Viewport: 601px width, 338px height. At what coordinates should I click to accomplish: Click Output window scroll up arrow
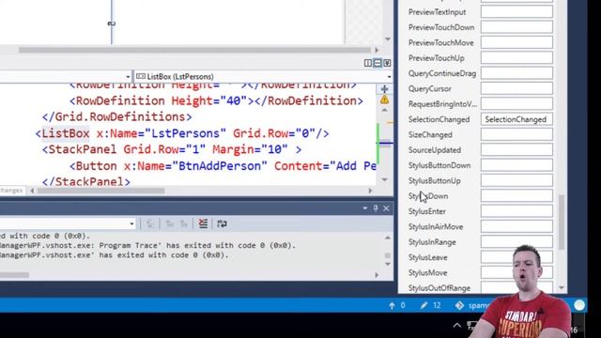(388, 238)
